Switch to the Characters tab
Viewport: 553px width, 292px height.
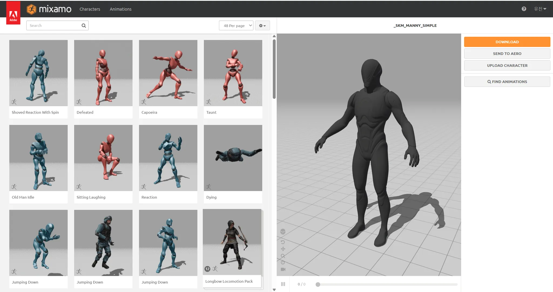90,9
